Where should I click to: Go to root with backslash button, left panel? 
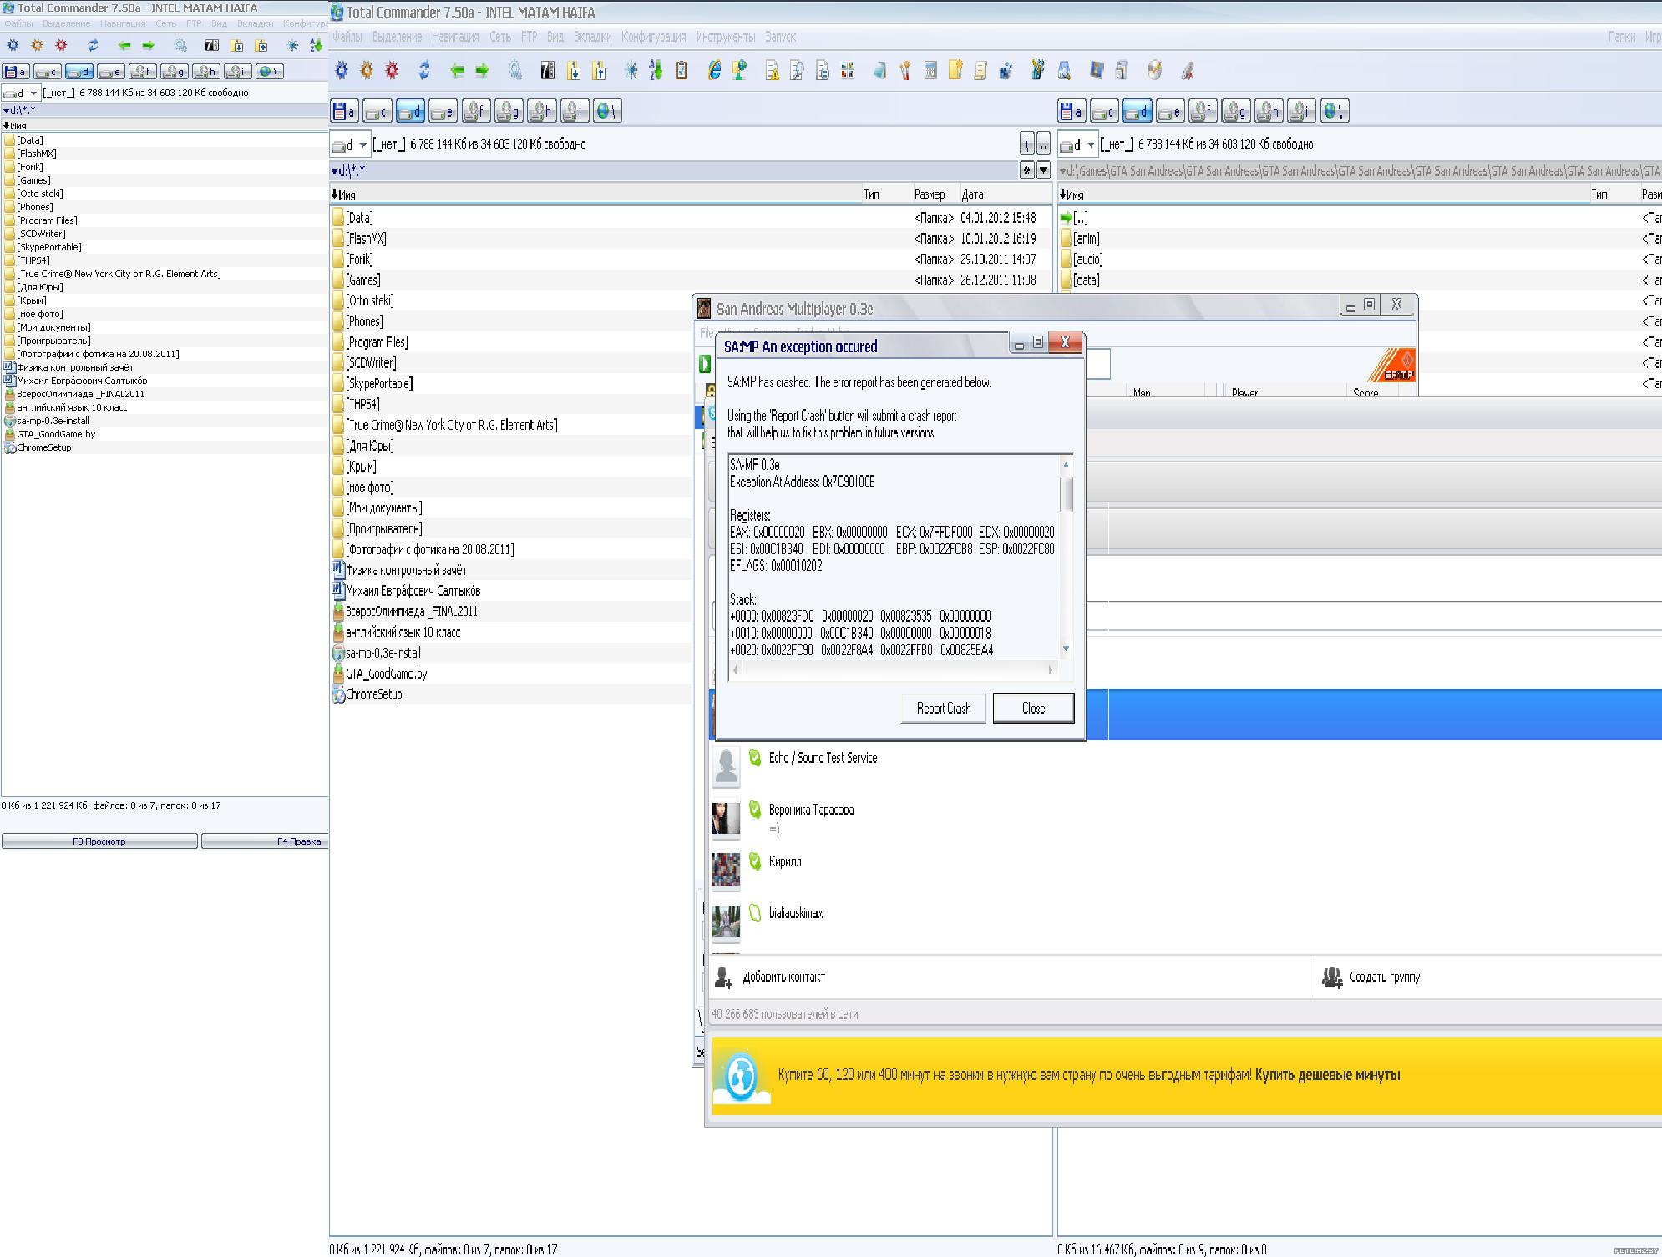click(1027, 144)
